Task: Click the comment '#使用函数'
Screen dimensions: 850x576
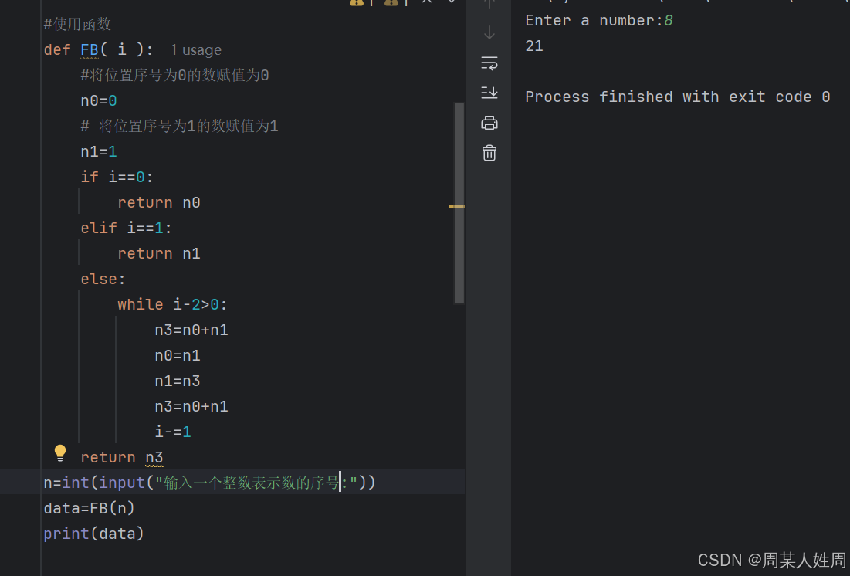Action: point(77,25)
